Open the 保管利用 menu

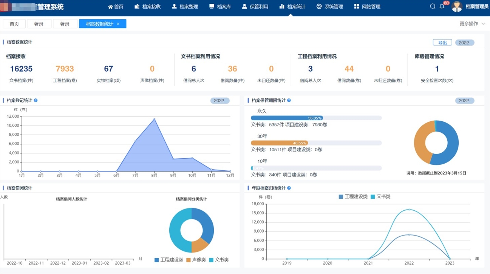255,7
